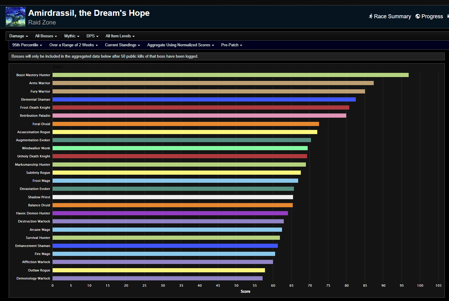
Task: Open the All Bosses dropdown
Action: coord(46,36)
